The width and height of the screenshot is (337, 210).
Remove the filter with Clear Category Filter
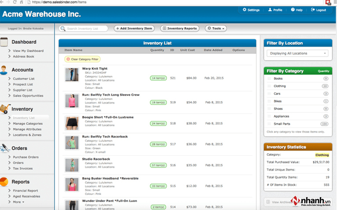tap(82, 59)
